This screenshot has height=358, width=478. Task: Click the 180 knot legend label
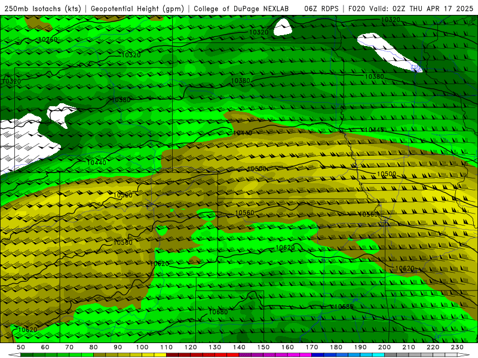(336, 347)
